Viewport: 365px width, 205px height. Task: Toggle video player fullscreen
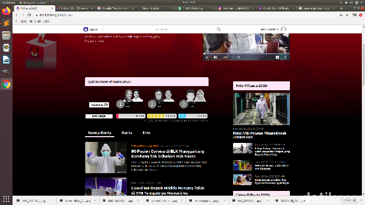[286, 57]
